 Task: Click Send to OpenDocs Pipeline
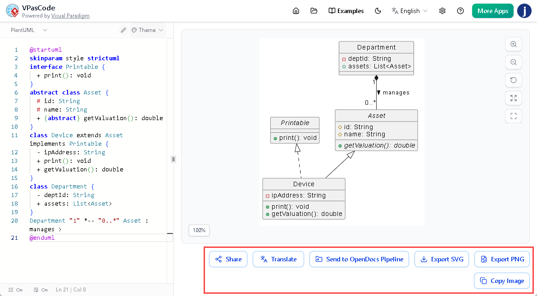tap(359, 259)
